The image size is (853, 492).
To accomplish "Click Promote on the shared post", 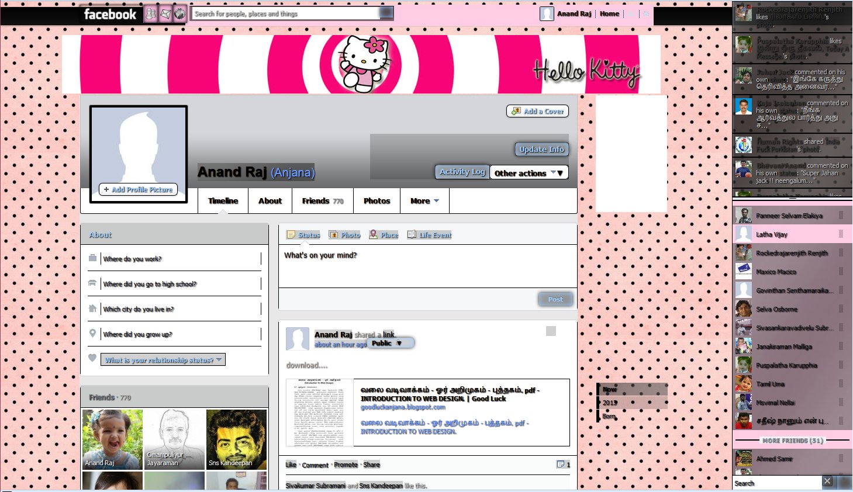I will 346,465.
